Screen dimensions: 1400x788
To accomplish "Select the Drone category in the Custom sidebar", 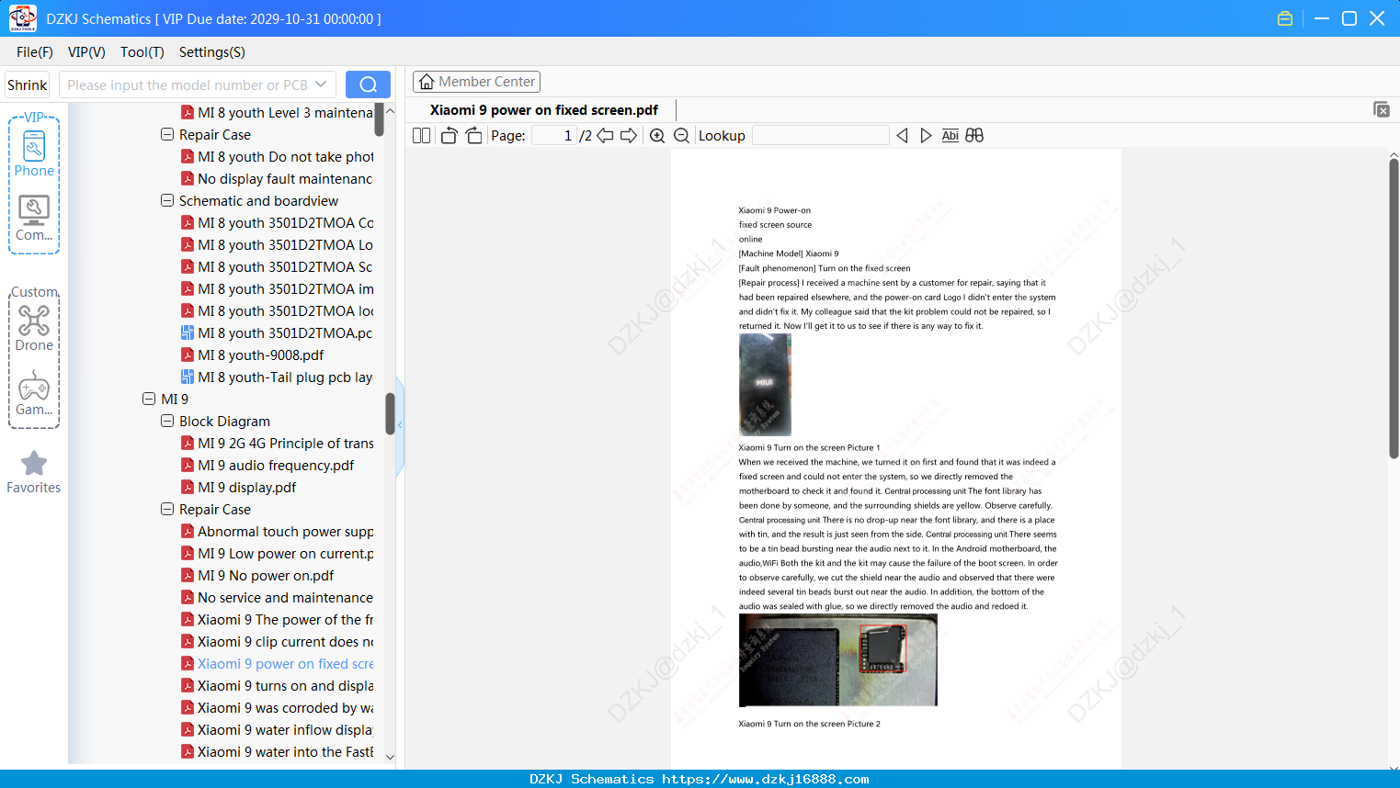I will [34, 328].
